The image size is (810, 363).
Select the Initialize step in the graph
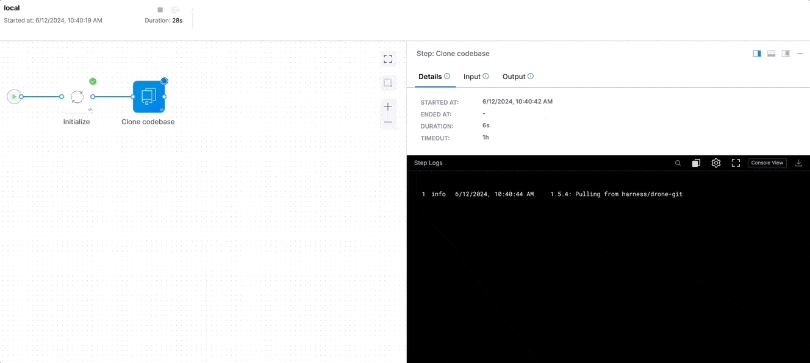tap(77, 96)
